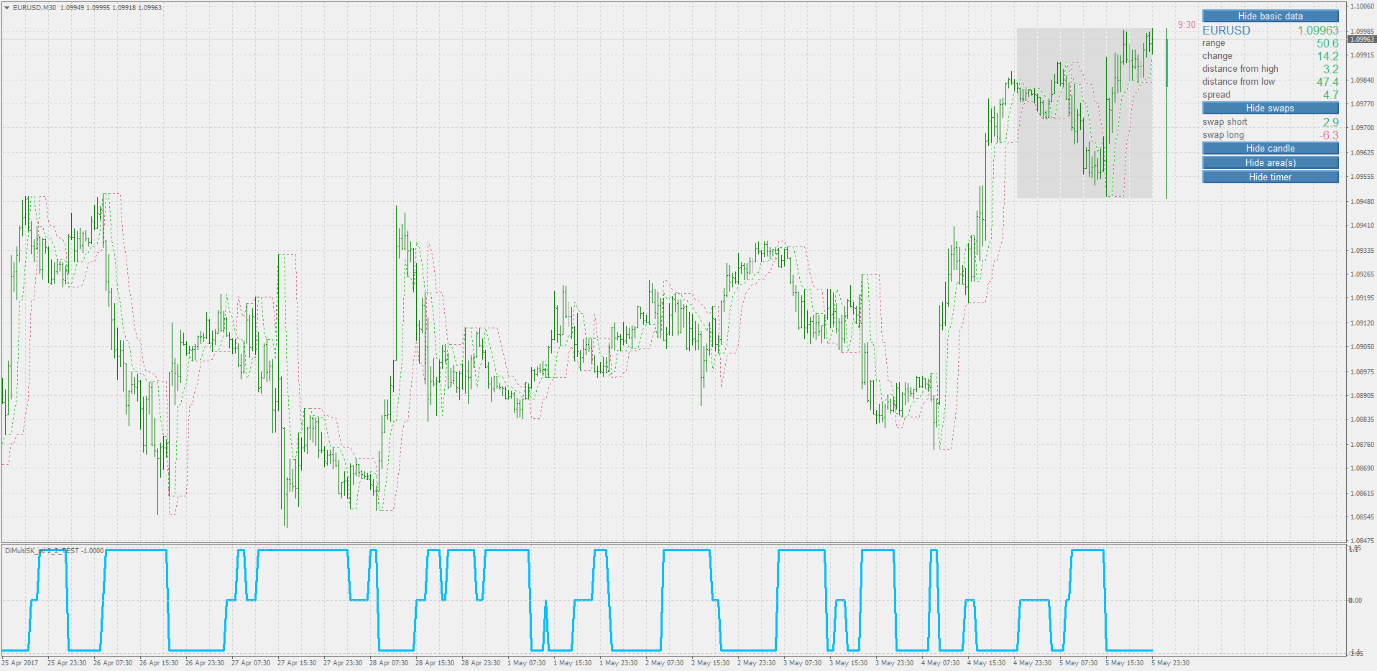Click the Hide swaps button
This screenshot has width=1377, height=671.
point(1270,108)
